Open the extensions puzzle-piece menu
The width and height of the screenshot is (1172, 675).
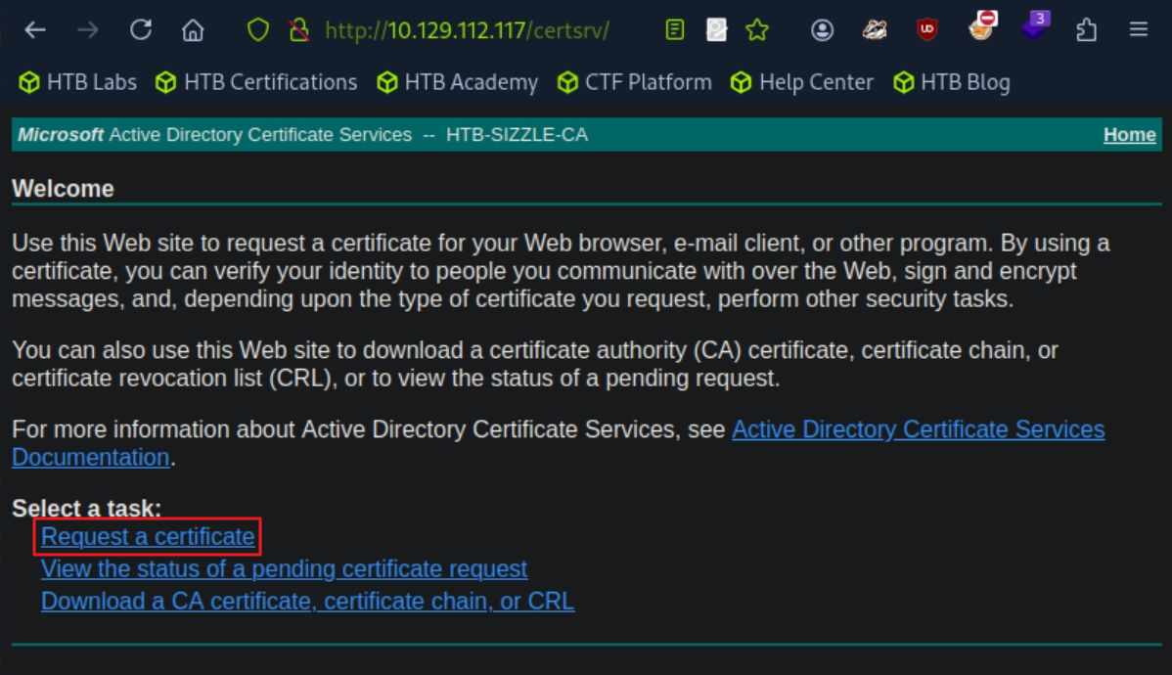1086,30
